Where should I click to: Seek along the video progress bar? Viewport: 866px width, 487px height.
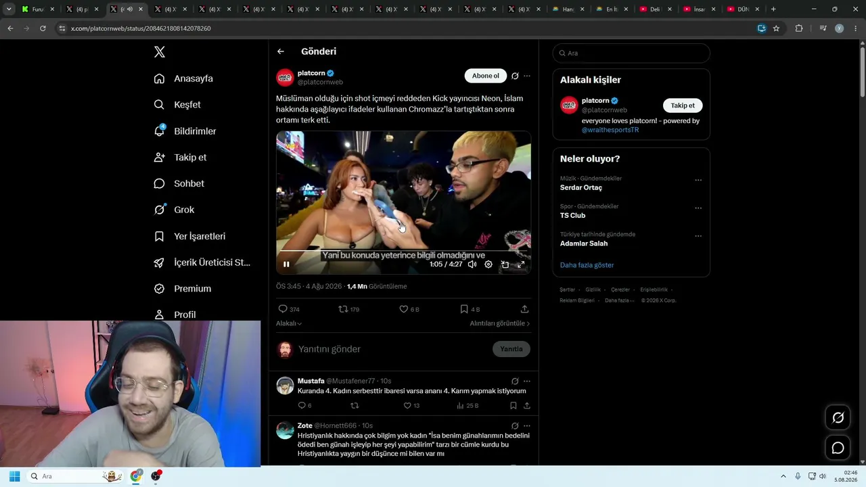(x=403, y=251)
